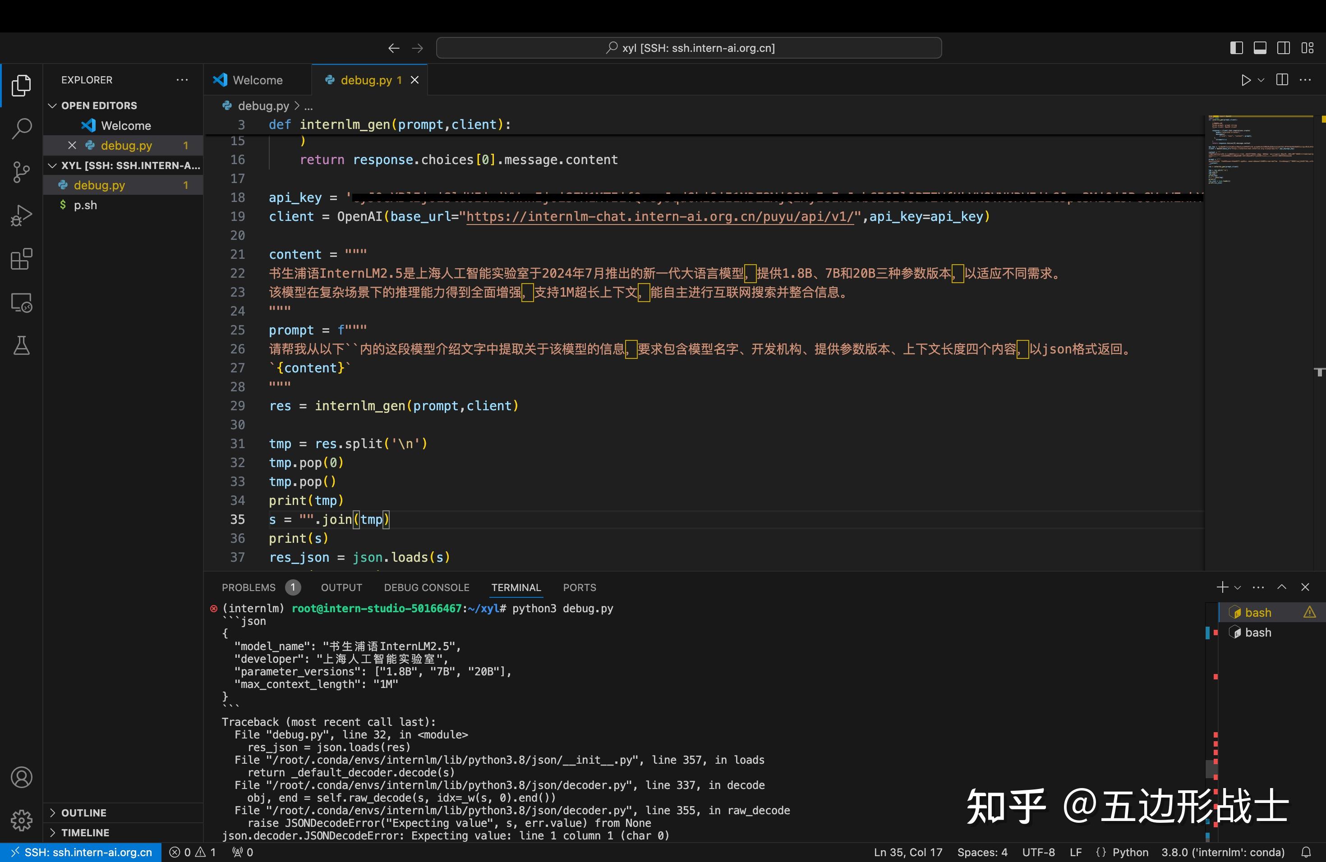The height and width of the screenshot is (862, 1326).
Task: Open Run and Debug view icon
Action: point(21,215)
